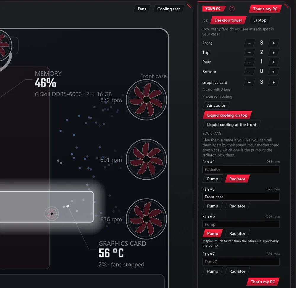Click the 872 rpm front case fan

[147, 100]
